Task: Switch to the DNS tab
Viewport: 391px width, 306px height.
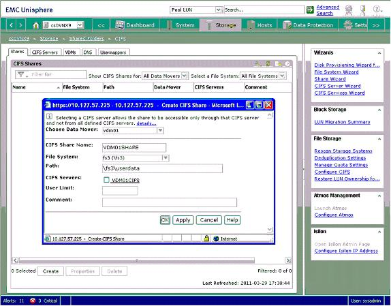Action: 88,52
